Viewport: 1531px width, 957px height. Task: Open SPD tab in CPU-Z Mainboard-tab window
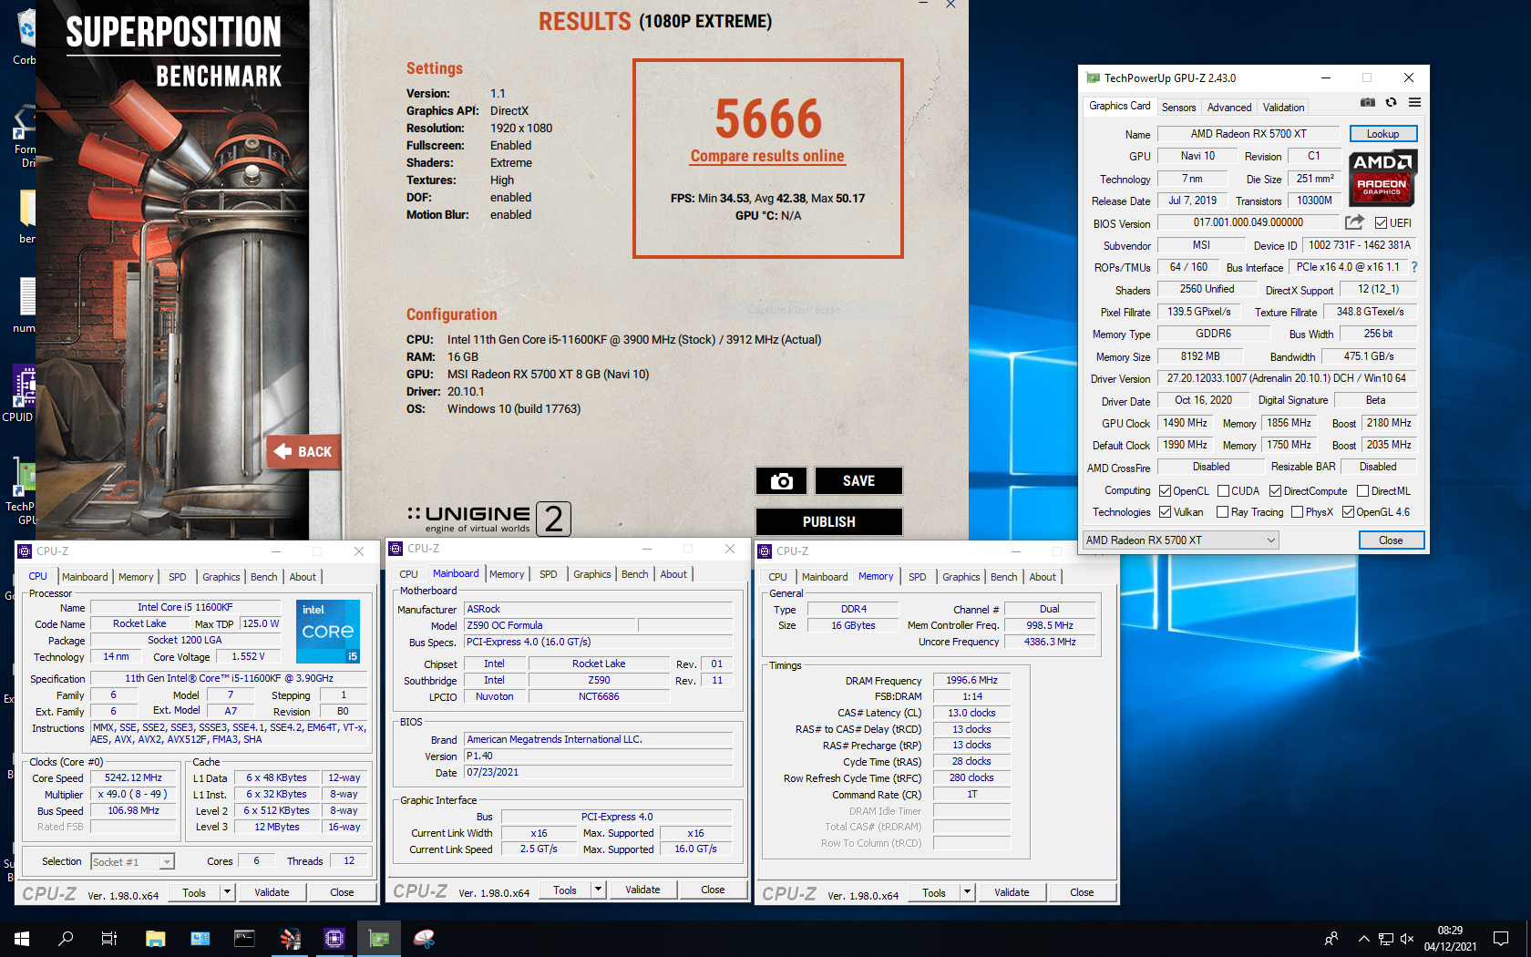pos(548,574)
